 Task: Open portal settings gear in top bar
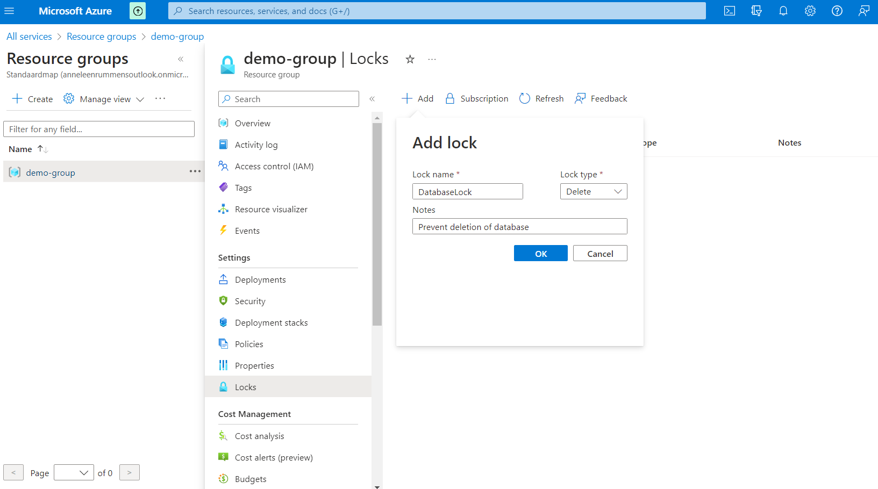810,11
